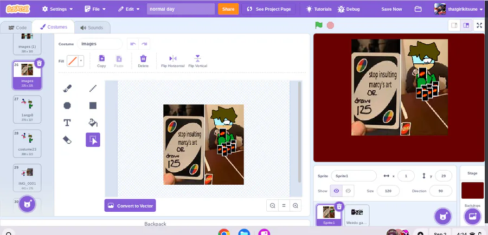Open the Choose a Backdrop button
The height and width of the screenshot is (235, 488).
coord(472,216)
